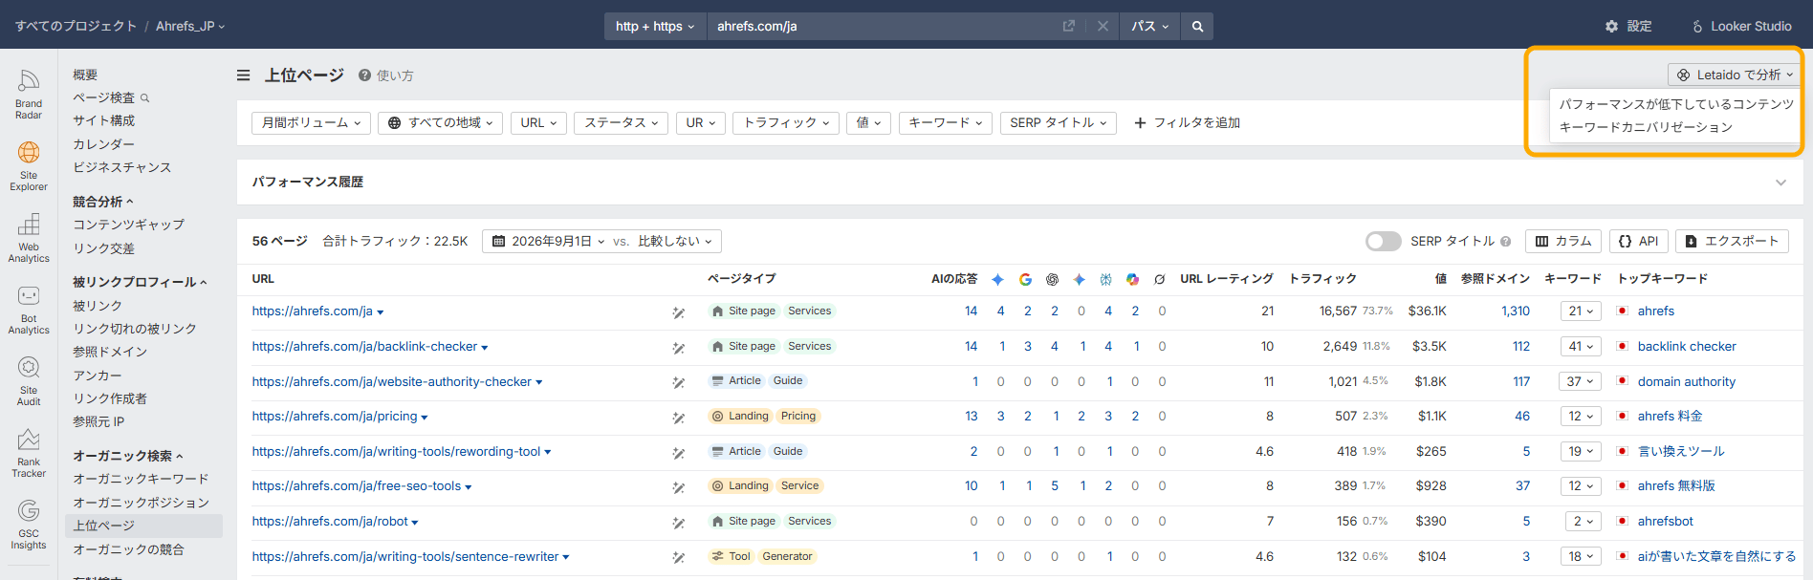The image size is (1813, 580).
Task: Collapse the 競合分析 section
Action: [x=103, y=202]
